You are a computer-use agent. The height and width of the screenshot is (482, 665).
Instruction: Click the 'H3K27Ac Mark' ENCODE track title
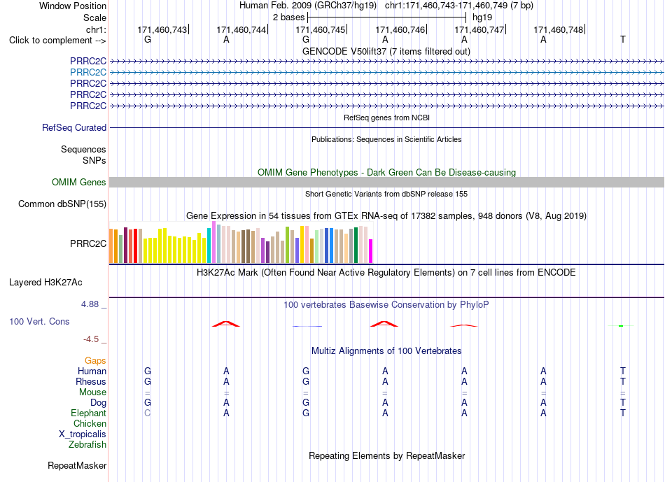[386, 273]
